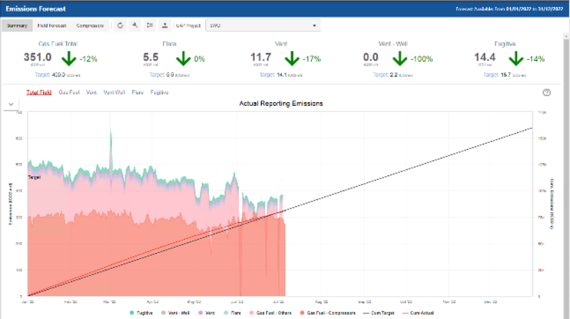Select the Summary tab
The height and width of the screenshot is (319, 570).
click(17, 25)
